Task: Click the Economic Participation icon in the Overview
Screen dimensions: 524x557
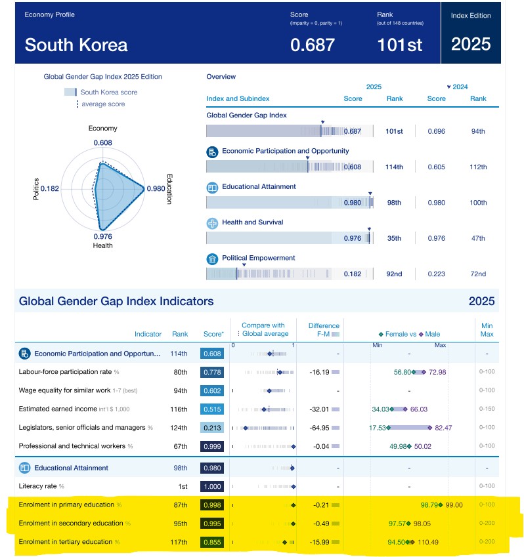Action: [212, 152]
